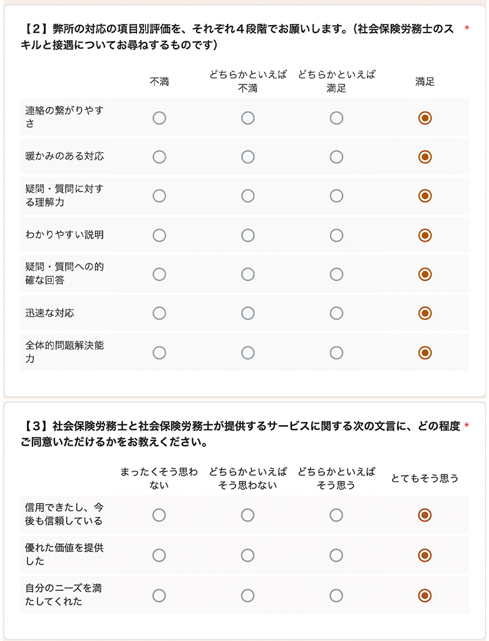Select 不満 for わかりやすい説明

coord(159,235)
